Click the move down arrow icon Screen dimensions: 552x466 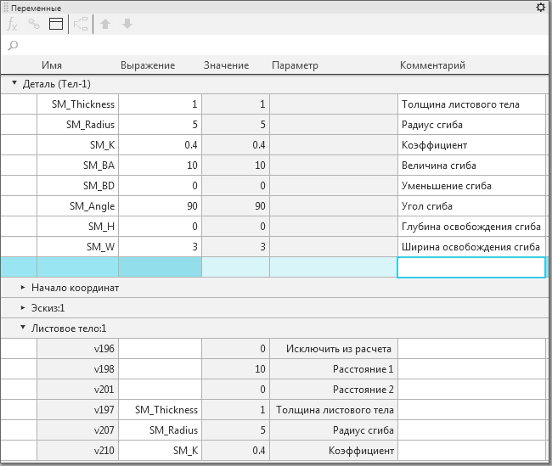pyautogui.click(x=127, y=25)
